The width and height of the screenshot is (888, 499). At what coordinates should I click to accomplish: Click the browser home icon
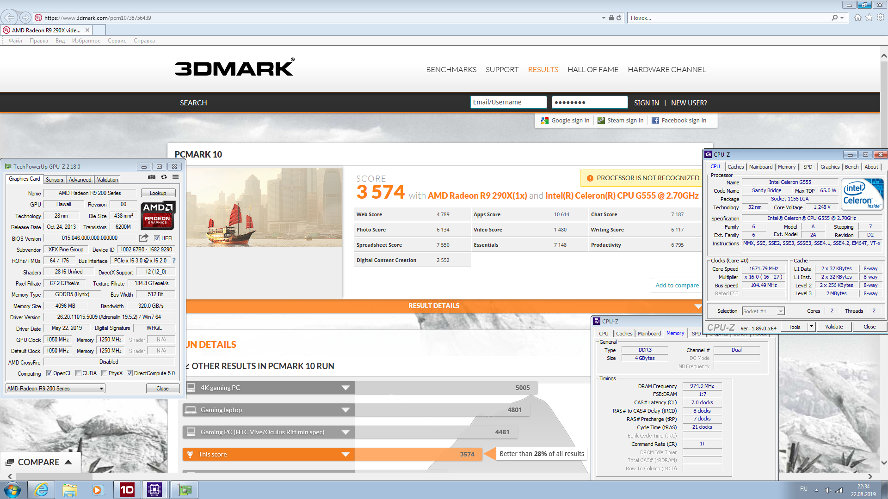tap(858, 18)
